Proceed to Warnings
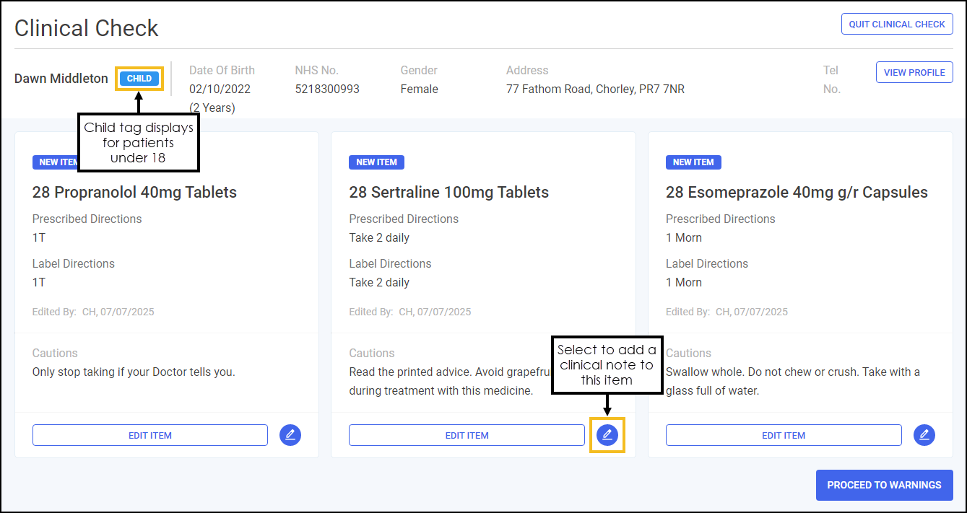Screen dimensions: 967x513 click(x=884, y=485)
